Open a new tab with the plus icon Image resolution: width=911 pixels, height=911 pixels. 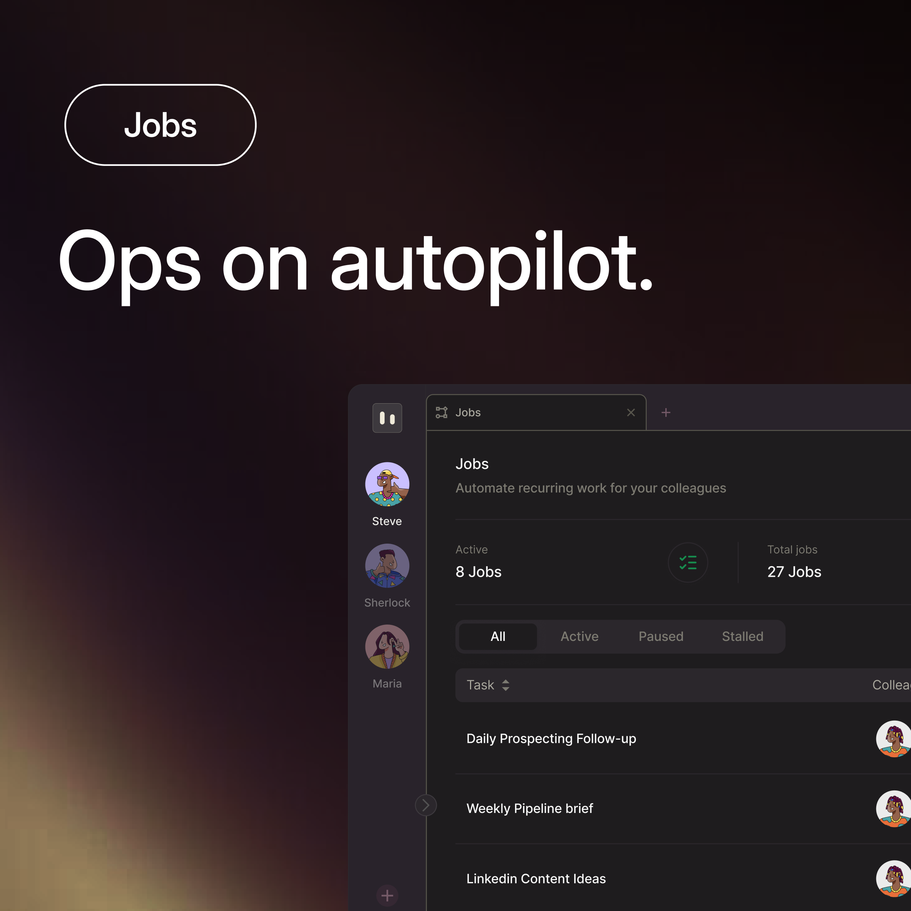(x=666, y=412)
